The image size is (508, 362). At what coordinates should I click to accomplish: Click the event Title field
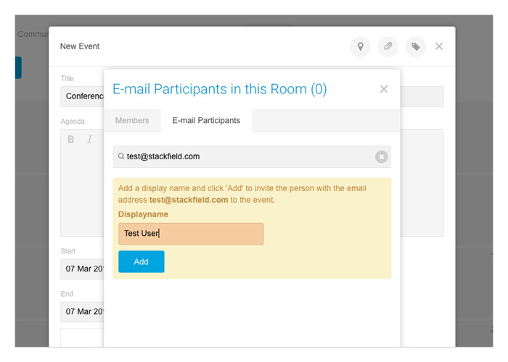point(82,96)
